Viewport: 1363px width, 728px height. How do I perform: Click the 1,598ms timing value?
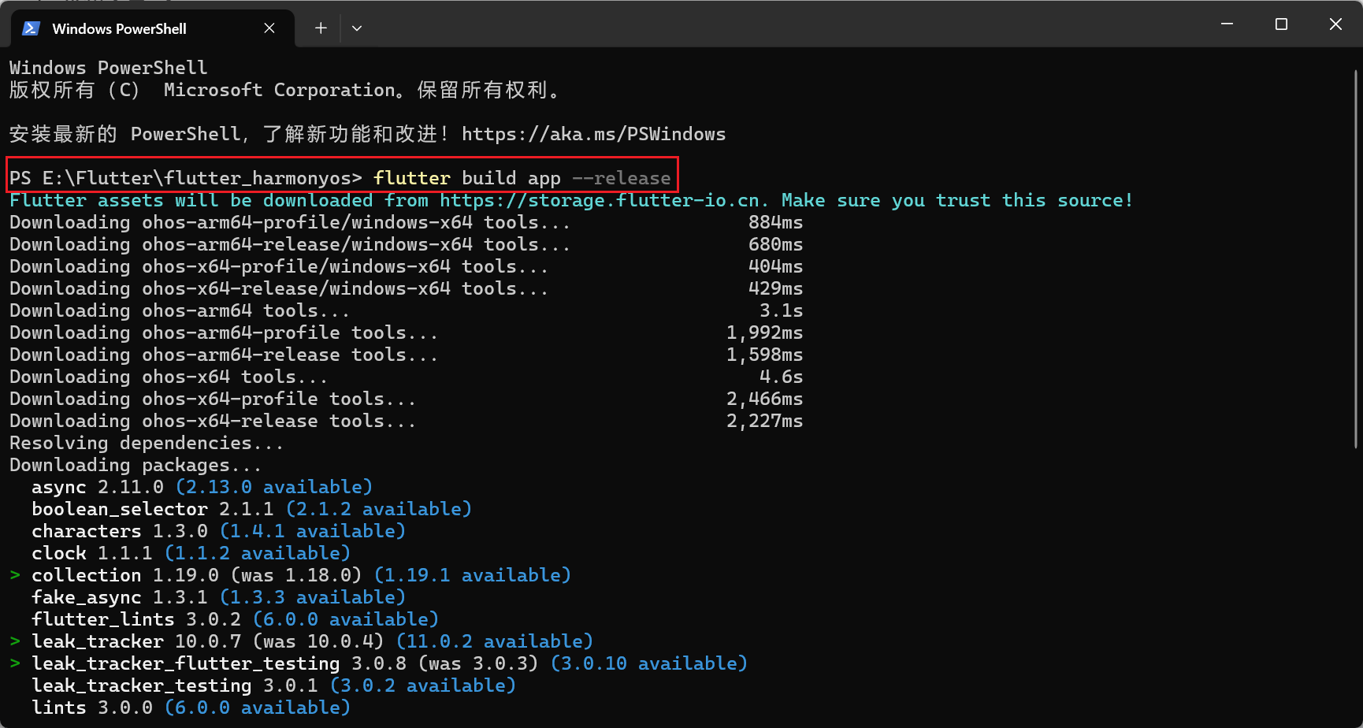[764, 355]
